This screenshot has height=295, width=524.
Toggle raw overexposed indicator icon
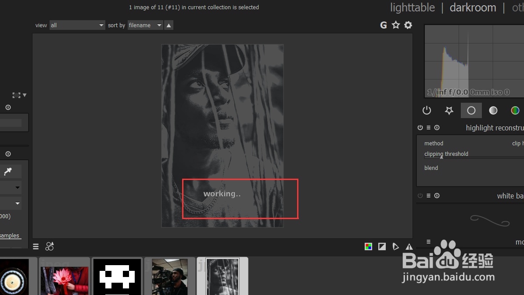(x=368, y=247)
